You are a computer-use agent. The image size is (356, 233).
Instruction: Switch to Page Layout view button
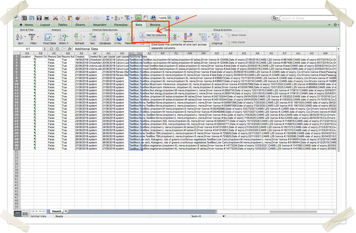25,214
